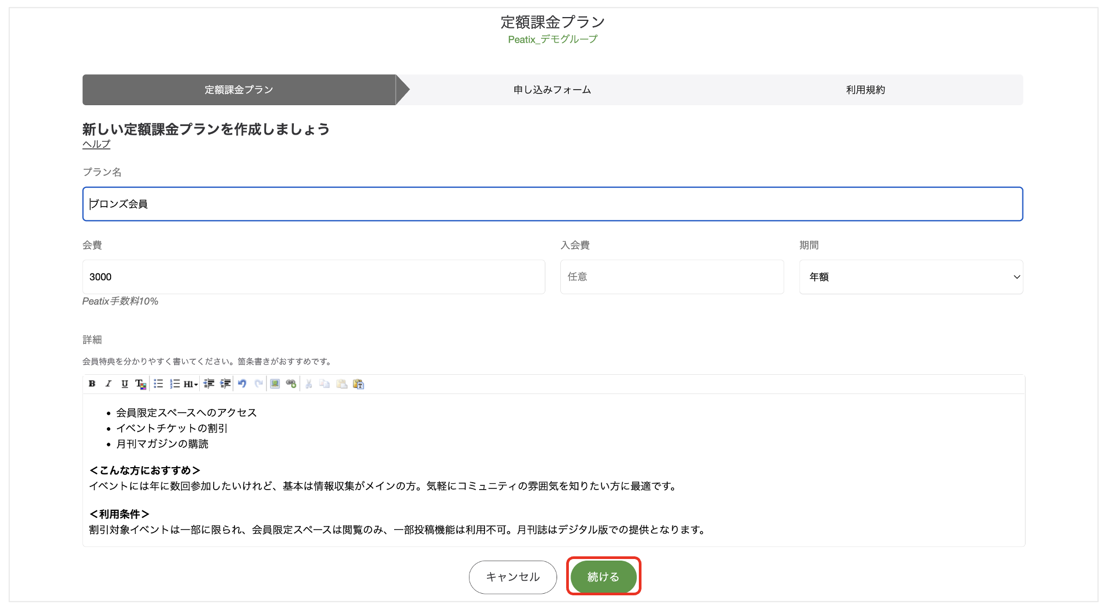Undo last edit in editor
The image size is (1111, 614).
pos(242,384)
